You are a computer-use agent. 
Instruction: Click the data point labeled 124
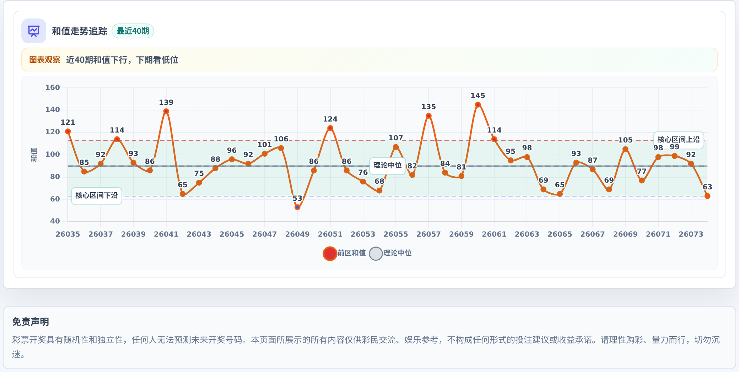(330, 128)
